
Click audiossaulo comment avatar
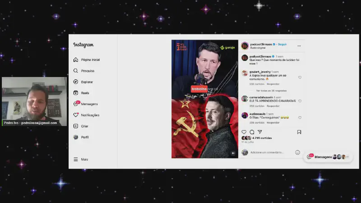tap(245, 115)
